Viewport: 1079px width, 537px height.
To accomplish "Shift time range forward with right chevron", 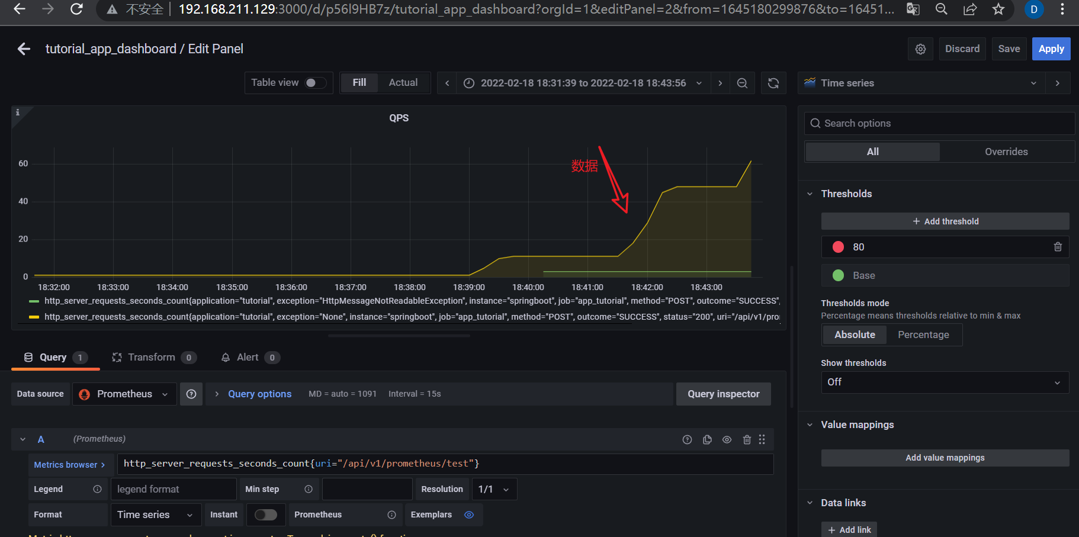I will click(x=720, y=83).
